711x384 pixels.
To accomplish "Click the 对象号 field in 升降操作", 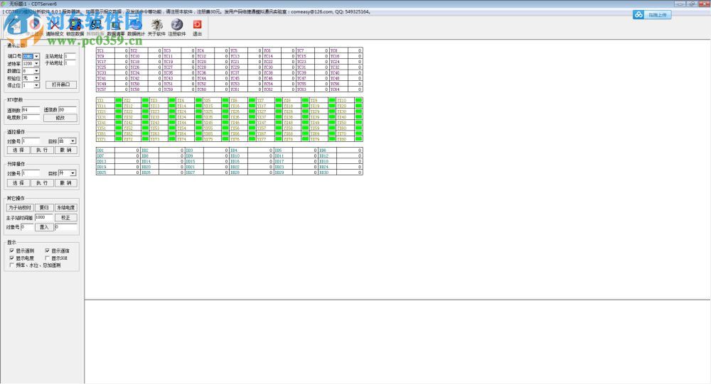I will 31,173.
